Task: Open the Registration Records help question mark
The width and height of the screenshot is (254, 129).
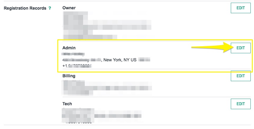Action: coord(50,8)
